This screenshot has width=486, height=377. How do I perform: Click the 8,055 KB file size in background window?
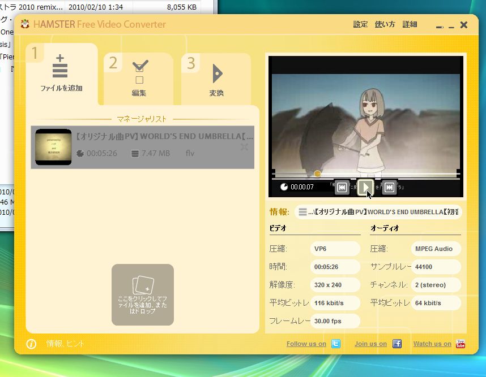click(x=182, y=7)
